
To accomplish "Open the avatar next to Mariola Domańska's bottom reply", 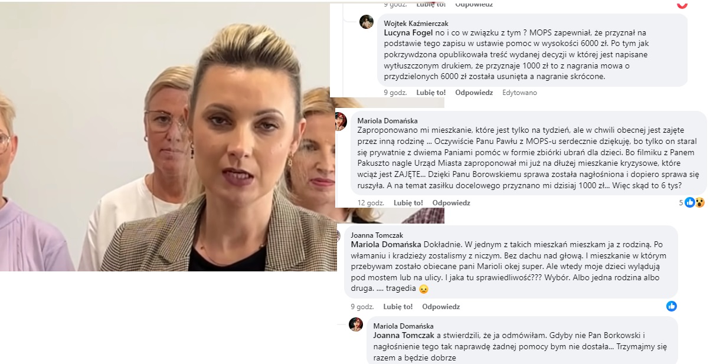I will tap(356, 324).
